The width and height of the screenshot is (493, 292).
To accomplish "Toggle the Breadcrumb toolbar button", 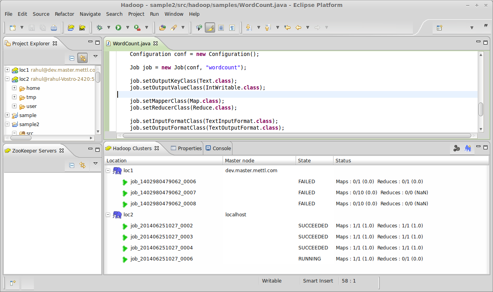I will [199, 28].
